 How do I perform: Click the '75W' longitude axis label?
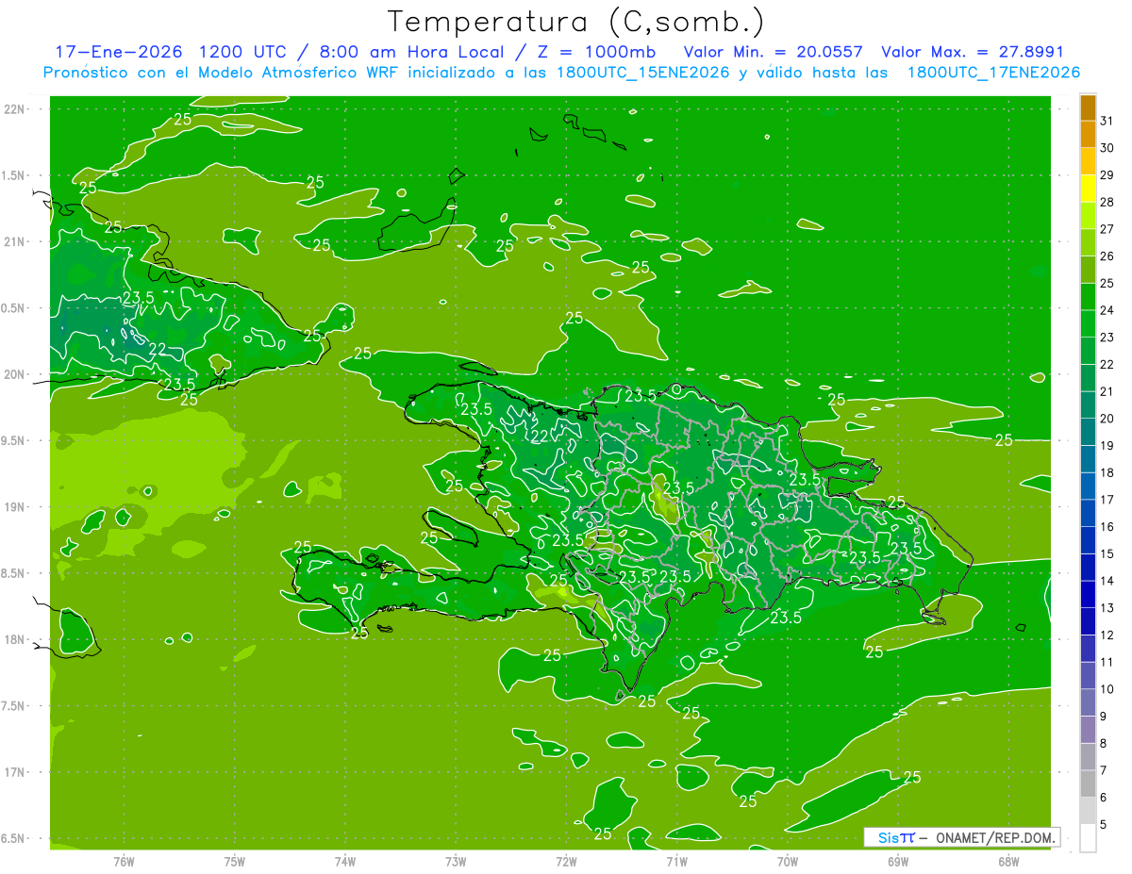tap(235, 862)
